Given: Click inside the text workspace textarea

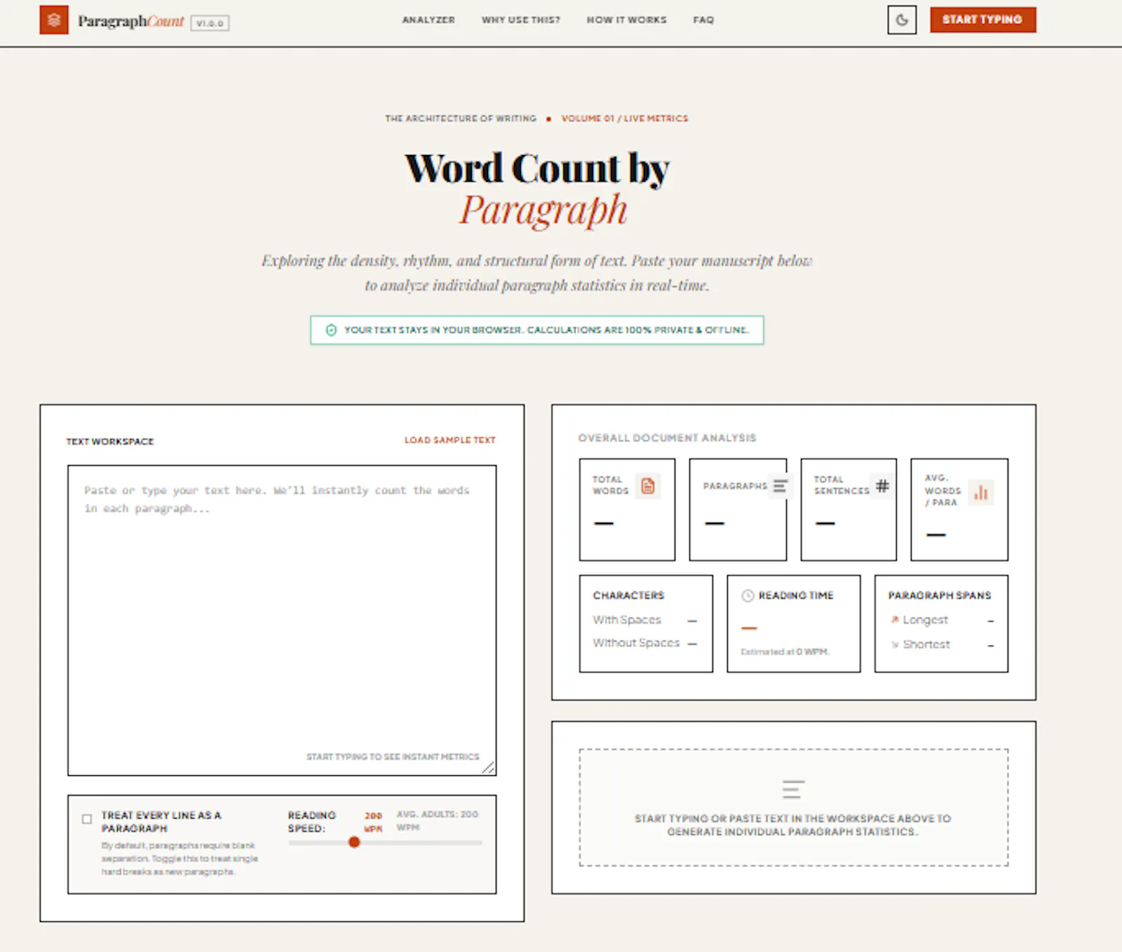Looking at the screenshot, I should (x=282, y=620).
